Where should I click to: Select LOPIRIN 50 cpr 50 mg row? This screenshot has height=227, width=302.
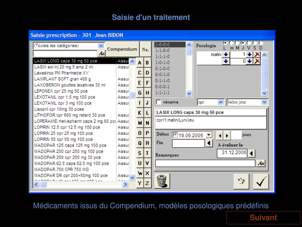pos(81,140)
